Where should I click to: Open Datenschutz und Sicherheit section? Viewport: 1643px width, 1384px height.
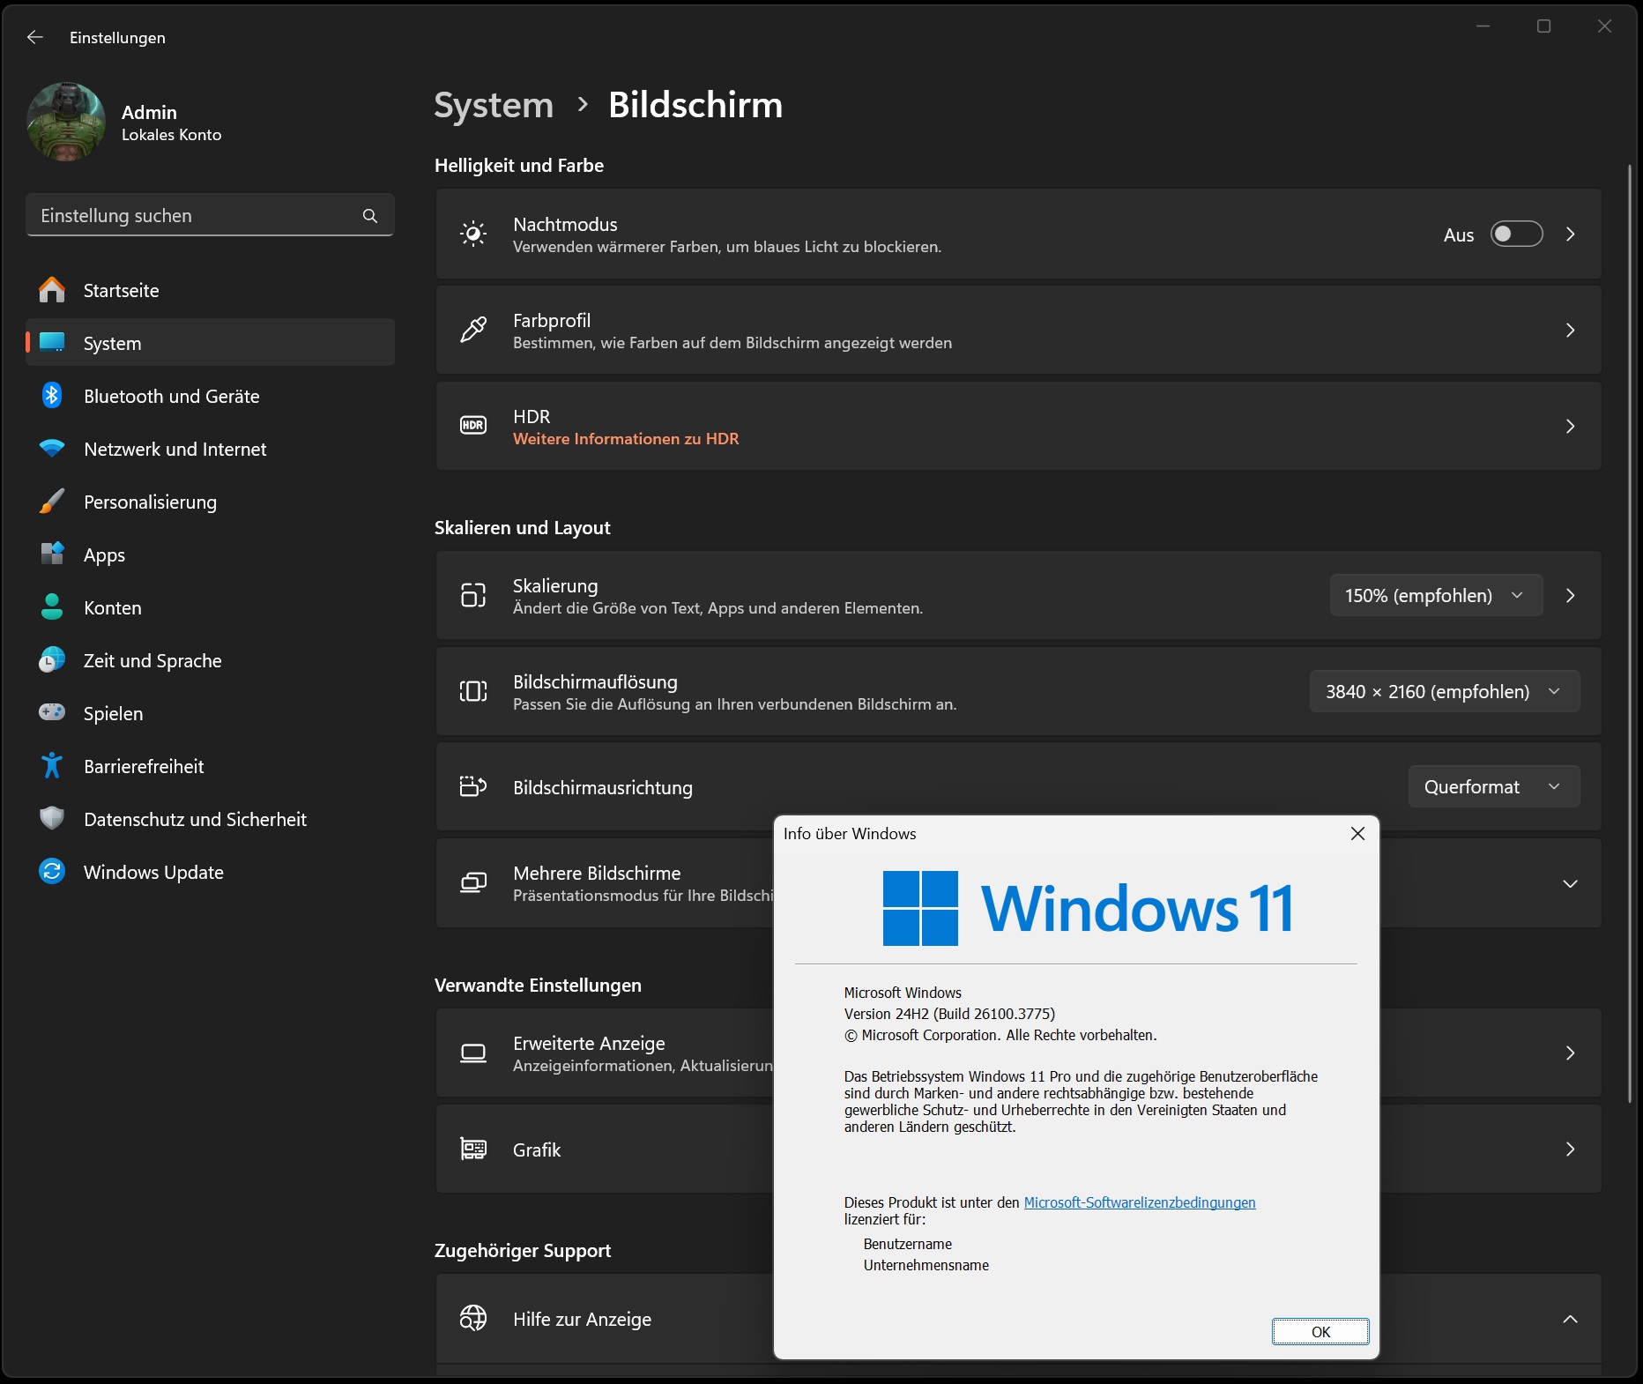click(x=210, y=819)
